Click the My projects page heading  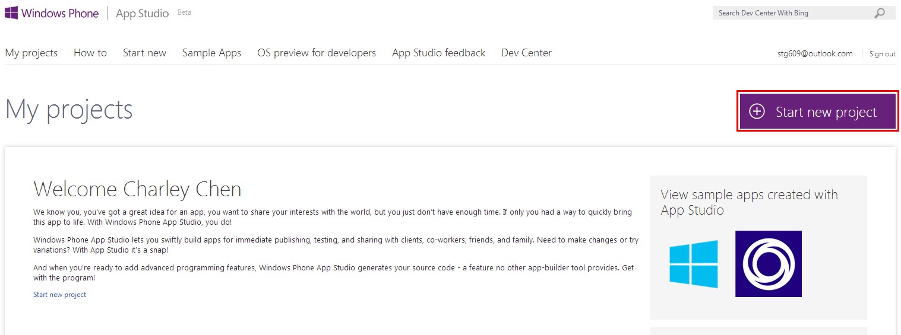[x=69, y=110]
